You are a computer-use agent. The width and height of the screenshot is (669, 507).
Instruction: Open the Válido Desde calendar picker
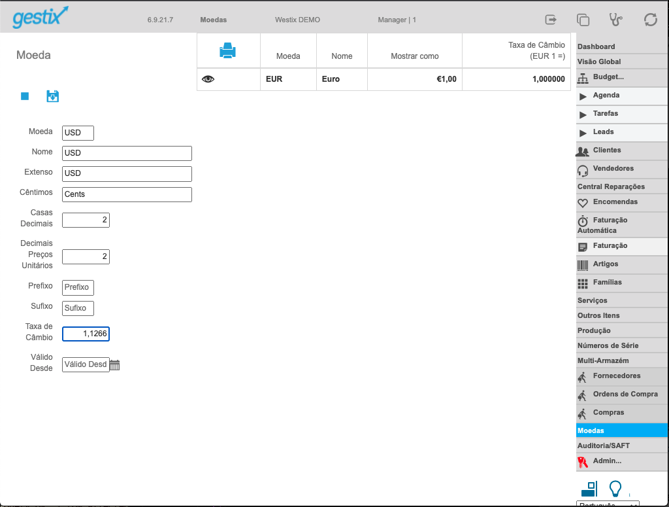[x=114, y=365]
